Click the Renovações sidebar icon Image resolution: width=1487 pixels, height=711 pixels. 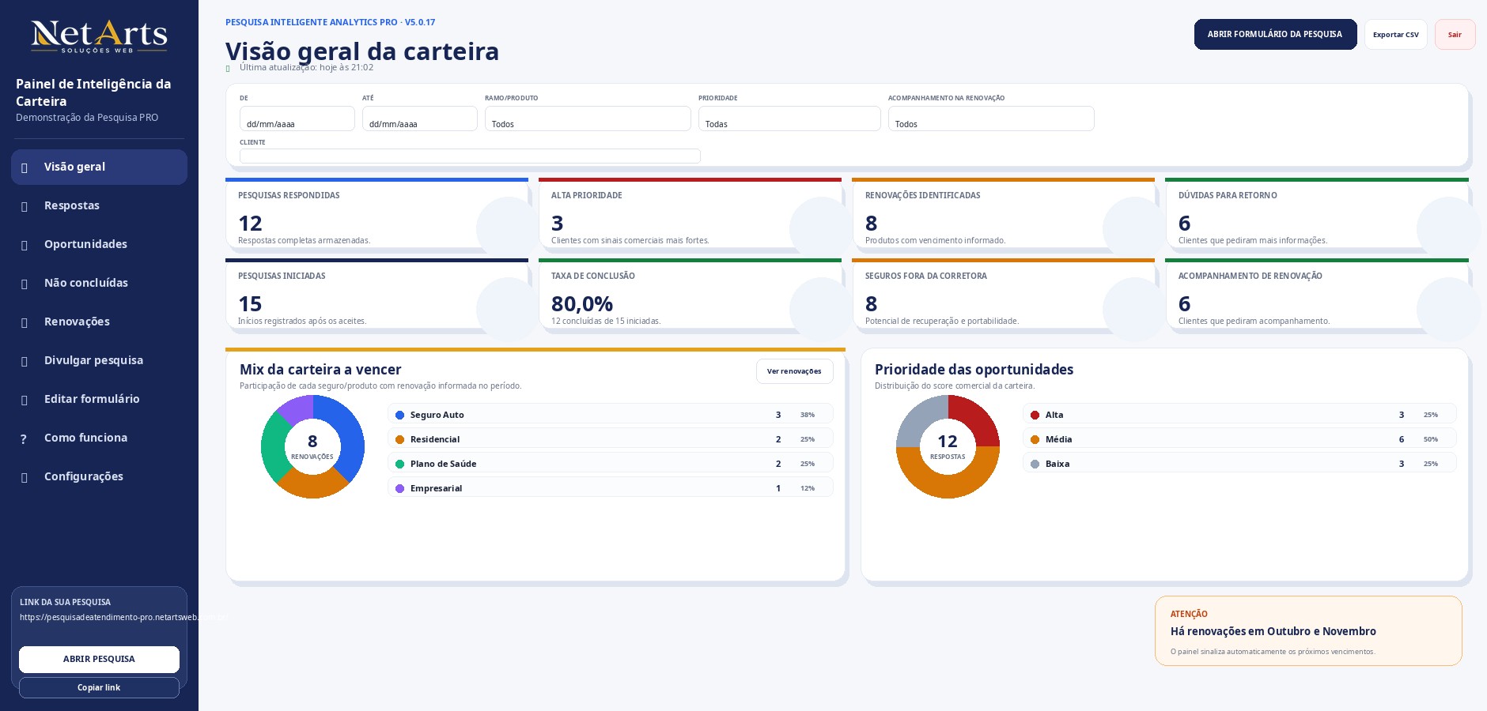[25, 322]
